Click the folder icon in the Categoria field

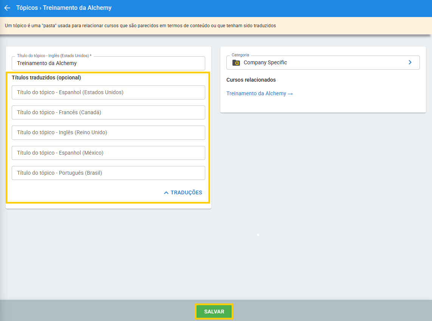tap(236, 63)
